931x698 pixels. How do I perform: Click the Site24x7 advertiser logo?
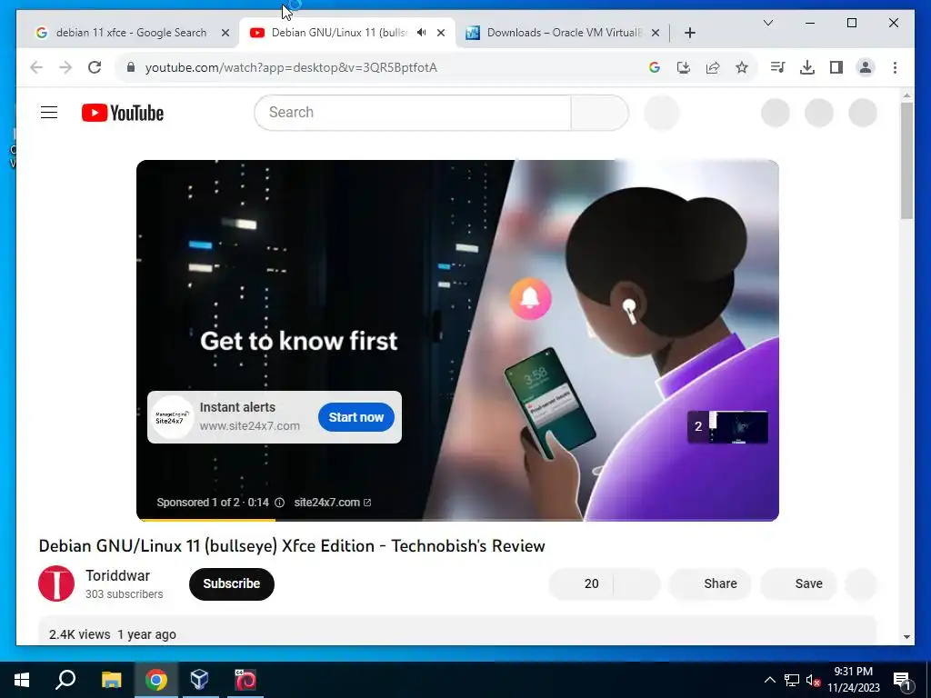click(x=172, y=417)
